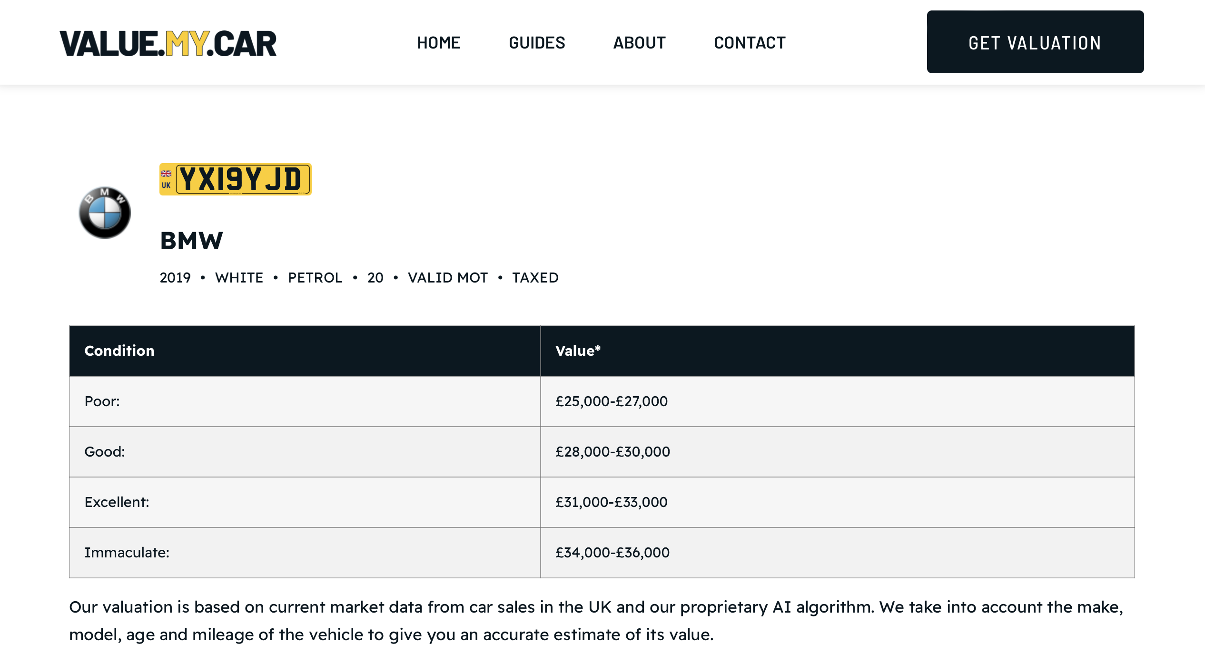Click the BMW heading text
The height and width of the screenshot is (663, 1205).
pyautogui.click(x=191, y=241)
